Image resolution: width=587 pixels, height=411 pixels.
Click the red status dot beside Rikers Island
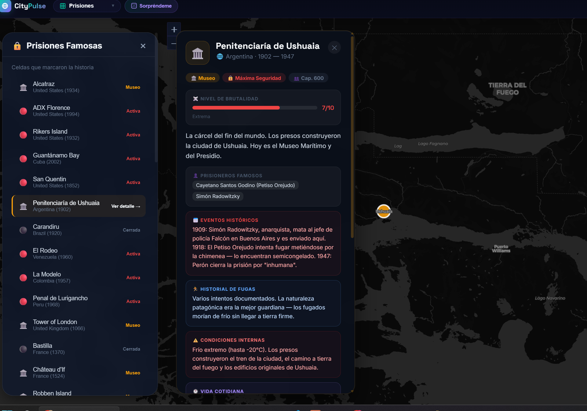(23, 135)
